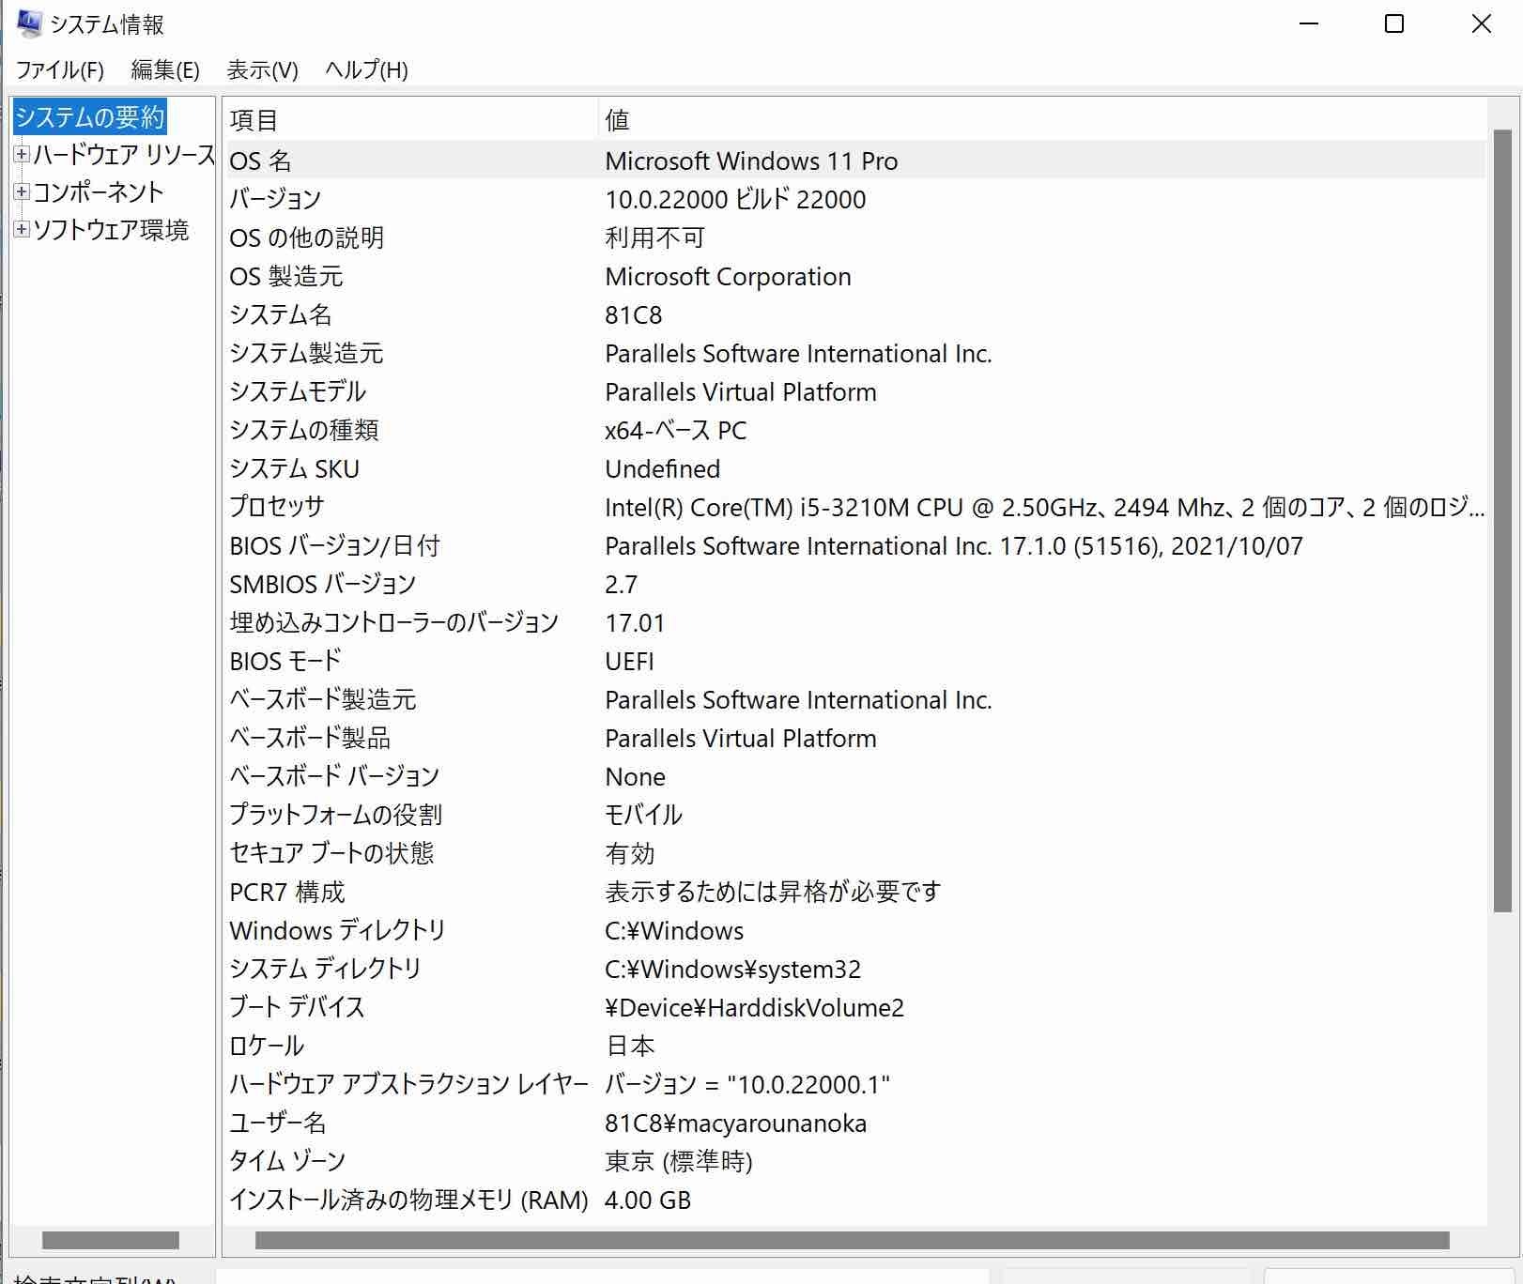Viewport: 1523px width, 1284px height.
Task: Select セキュア ブートの状態 row
Action: click(x=855, y=853)
